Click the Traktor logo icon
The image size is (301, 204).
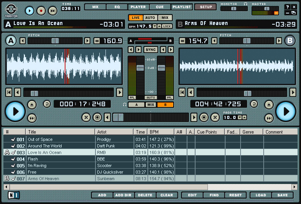11,11
